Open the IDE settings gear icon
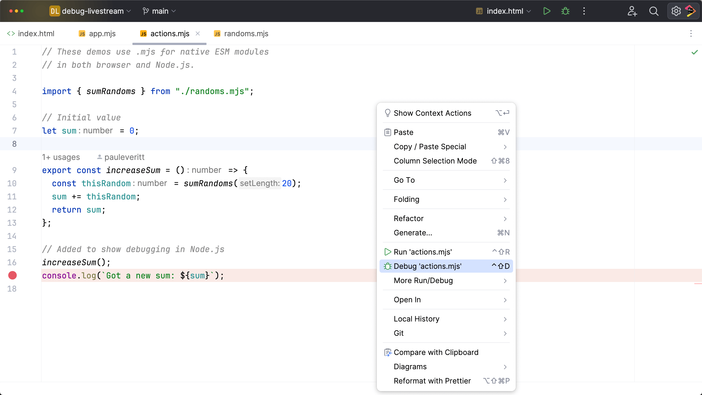Screen dimensions: 702x395 pos(676,11)
